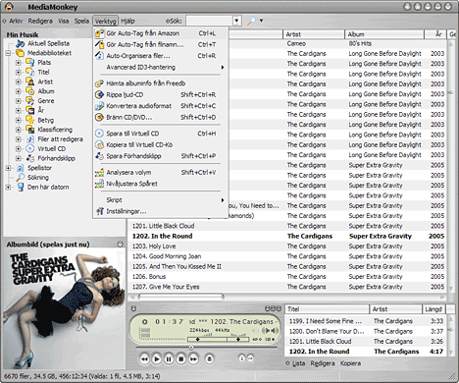Click the eject button
Screen dimensions: 459x383
pyautogui.click(x=210, y=359)
